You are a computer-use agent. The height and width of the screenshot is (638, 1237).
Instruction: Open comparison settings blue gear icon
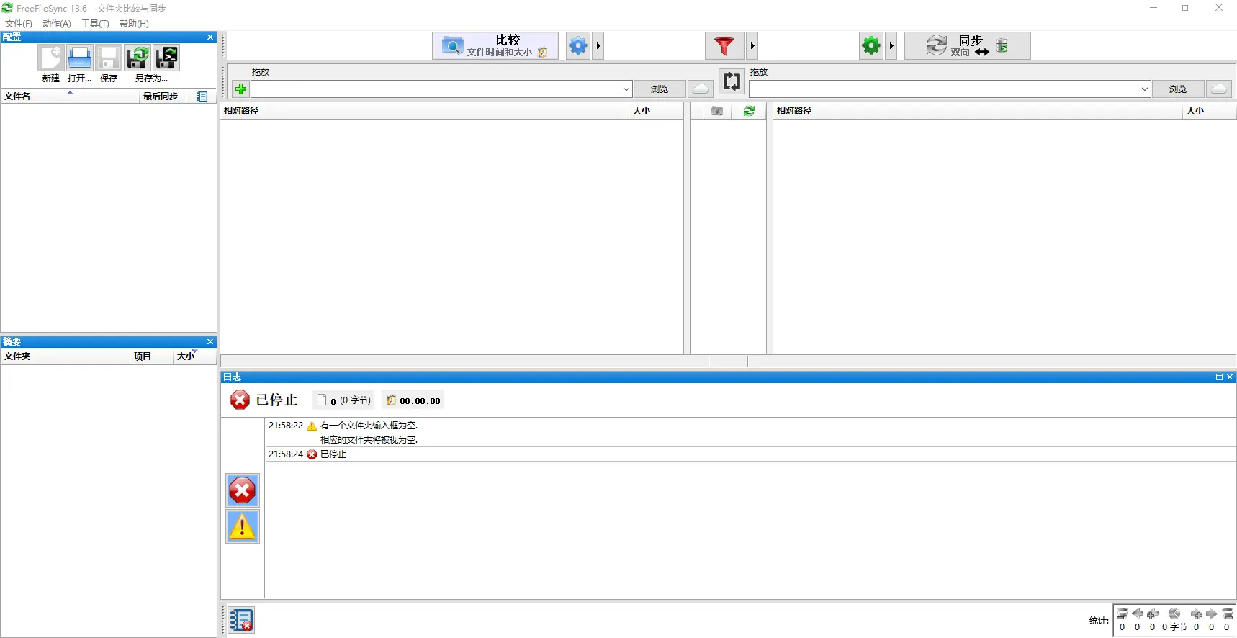(577, 46)
